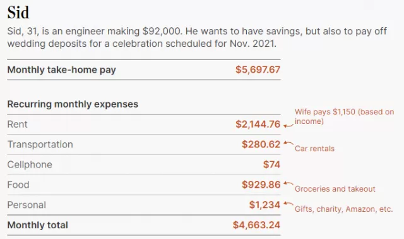Click the 'Gifts, charity, Amazon, etc.' note

[343, 209]
